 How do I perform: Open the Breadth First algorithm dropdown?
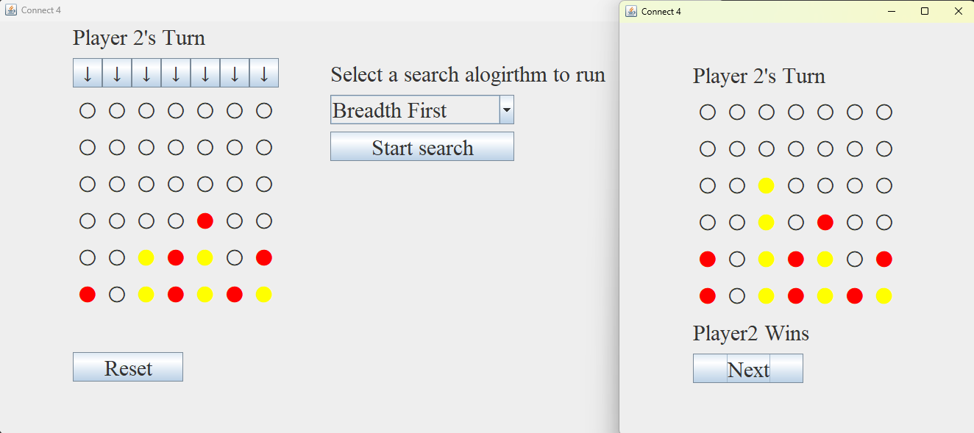coord(422,110)
